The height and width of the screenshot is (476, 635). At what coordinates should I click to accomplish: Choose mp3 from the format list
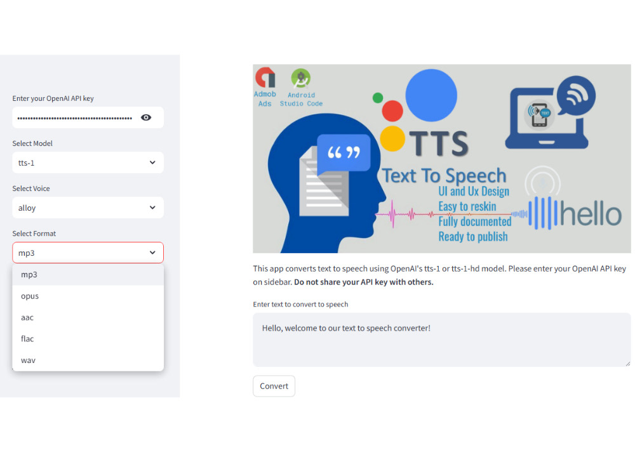[88, 274]
